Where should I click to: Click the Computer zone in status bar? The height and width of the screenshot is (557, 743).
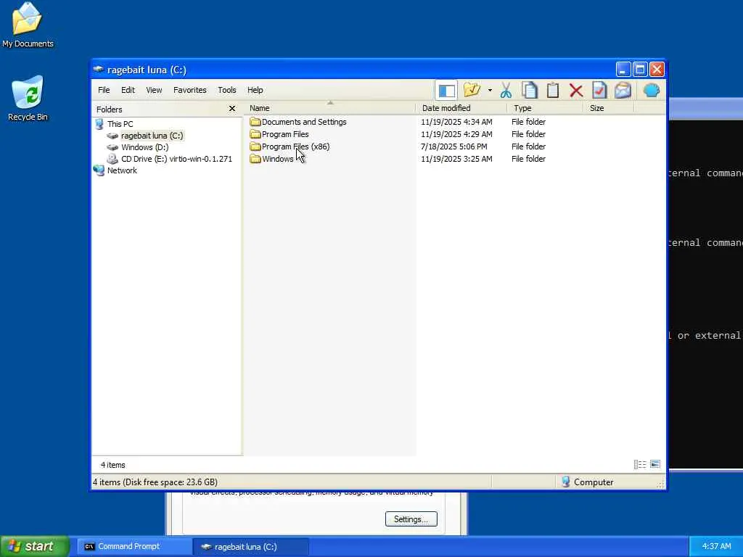click(588, 482)
